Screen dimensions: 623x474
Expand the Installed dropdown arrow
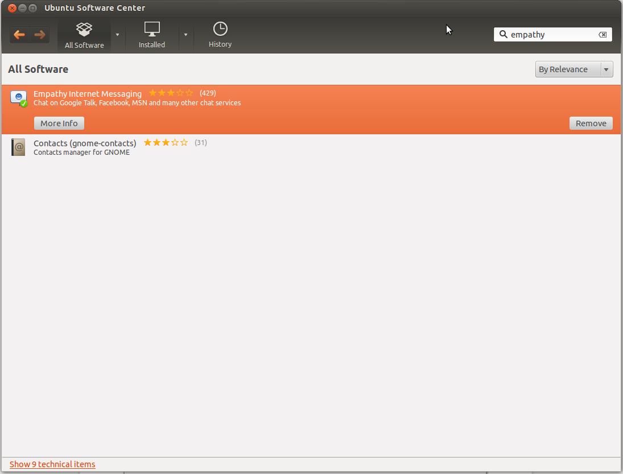[185, 35]
